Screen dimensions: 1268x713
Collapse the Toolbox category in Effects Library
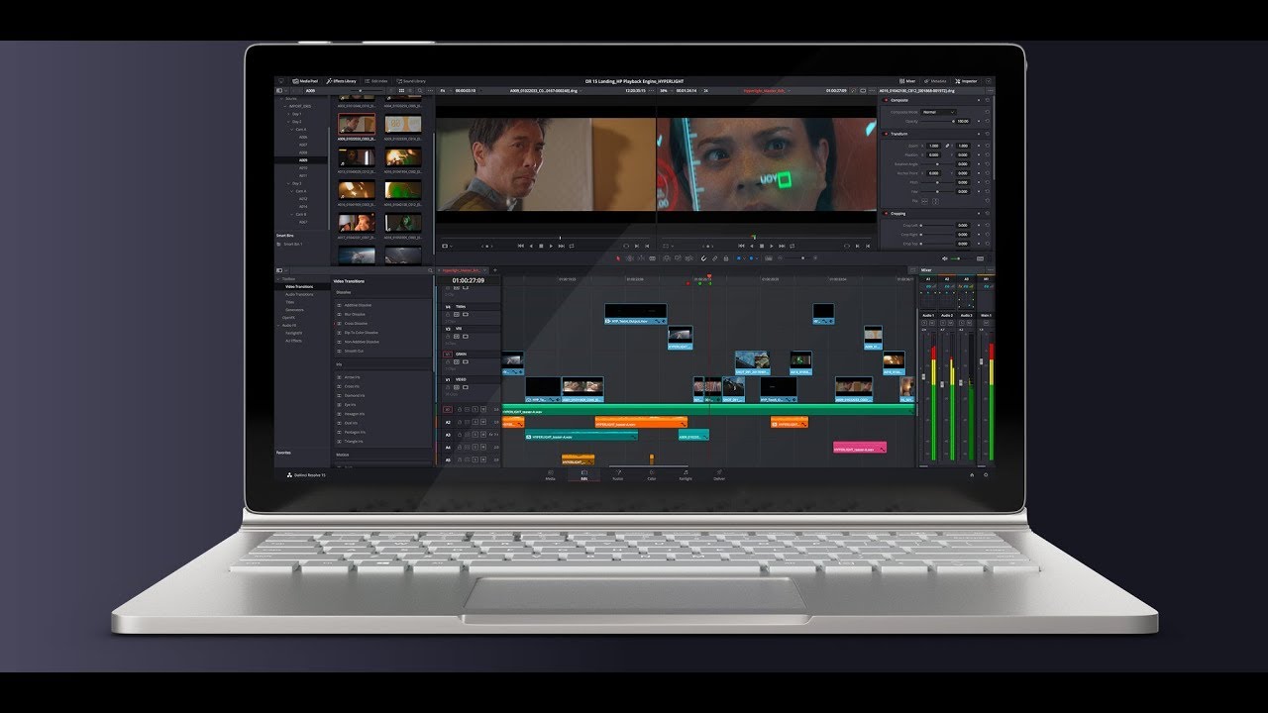tap(279, 278)
